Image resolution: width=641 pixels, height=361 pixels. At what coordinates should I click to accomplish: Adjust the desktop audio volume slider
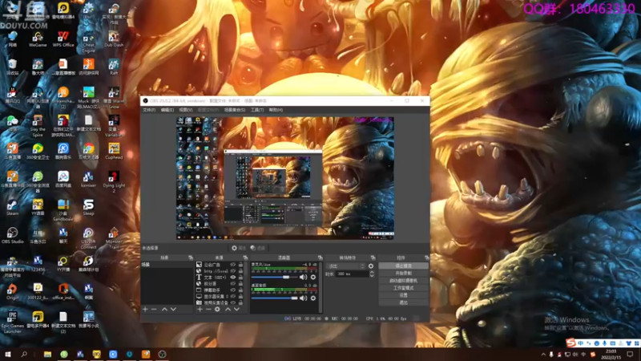(274, 298)
